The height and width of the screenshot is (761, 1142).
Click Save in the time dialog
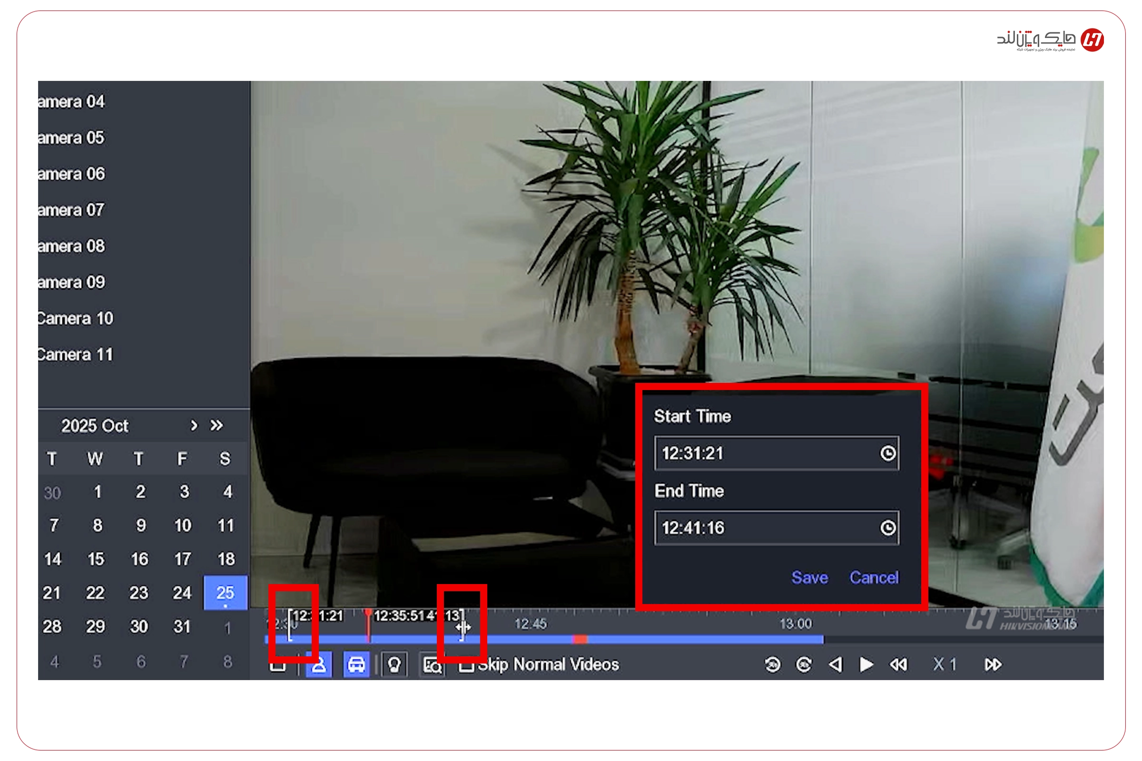point(809,577)
